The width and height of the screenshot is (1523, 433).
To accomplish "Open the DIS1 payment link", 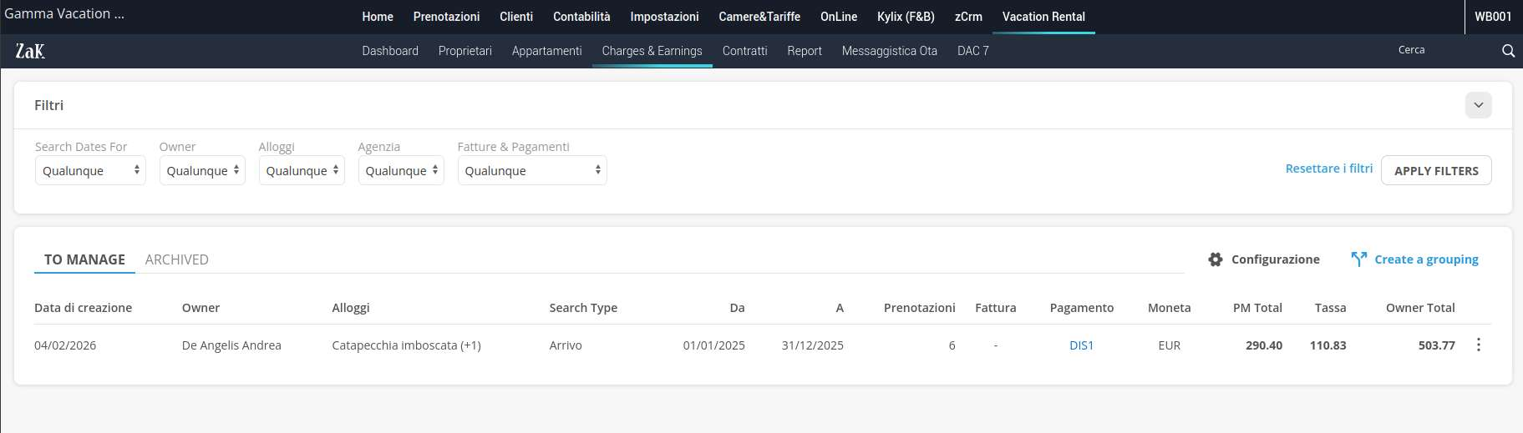I will [x=1081, y=345].
